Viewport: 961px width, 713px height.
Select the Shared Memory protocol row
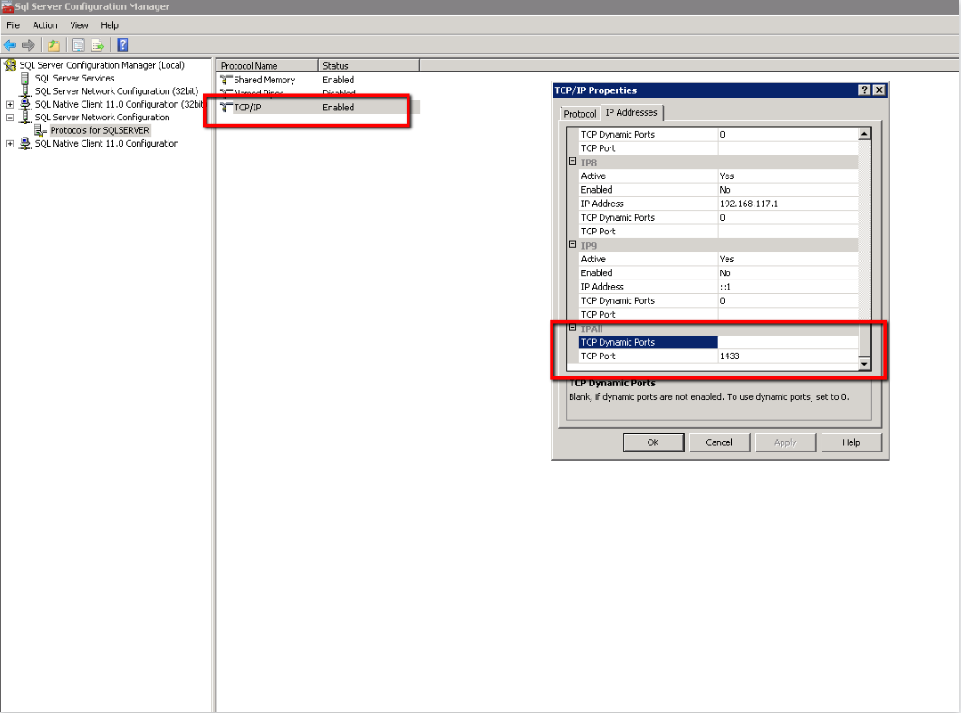click(264, 81)
